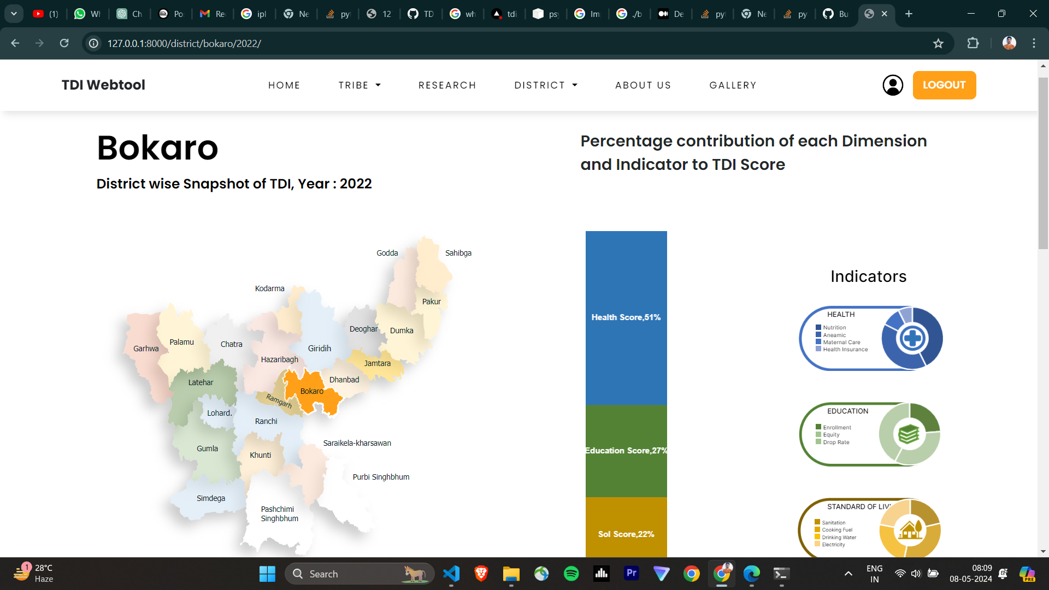Open the tab search chevron
Viewport: 1049px width, 590px height.
click(14, 14)
